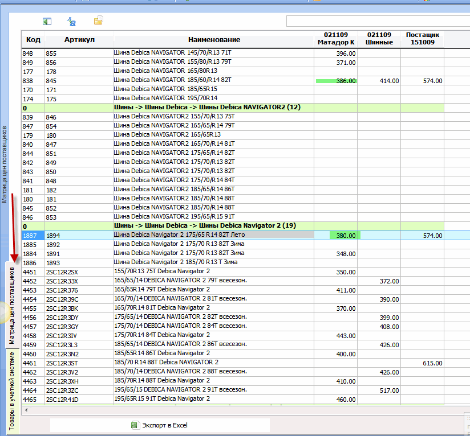Switch to Товары в учетной системе tab
Viewport: 470px width, 436px height.
pyautogui.click(x=11, y=391)
